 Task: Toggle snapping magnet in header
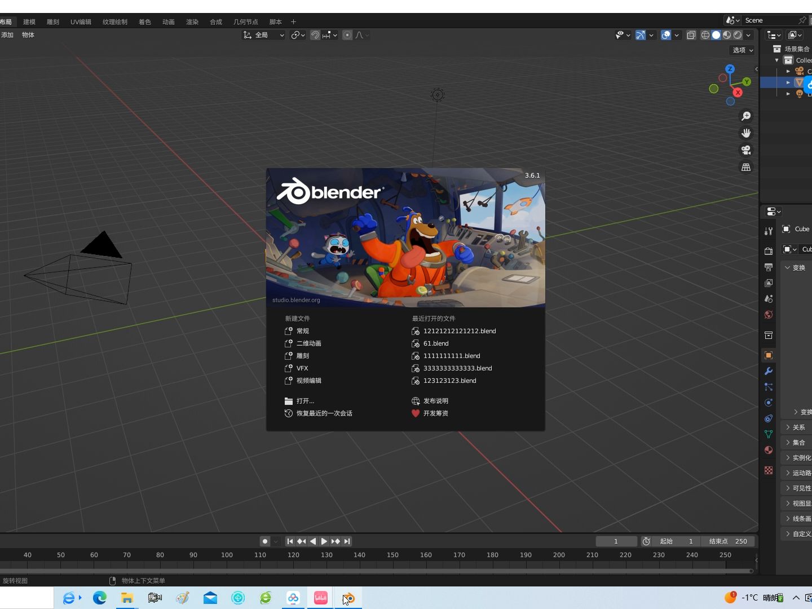(x=315, y=35)
